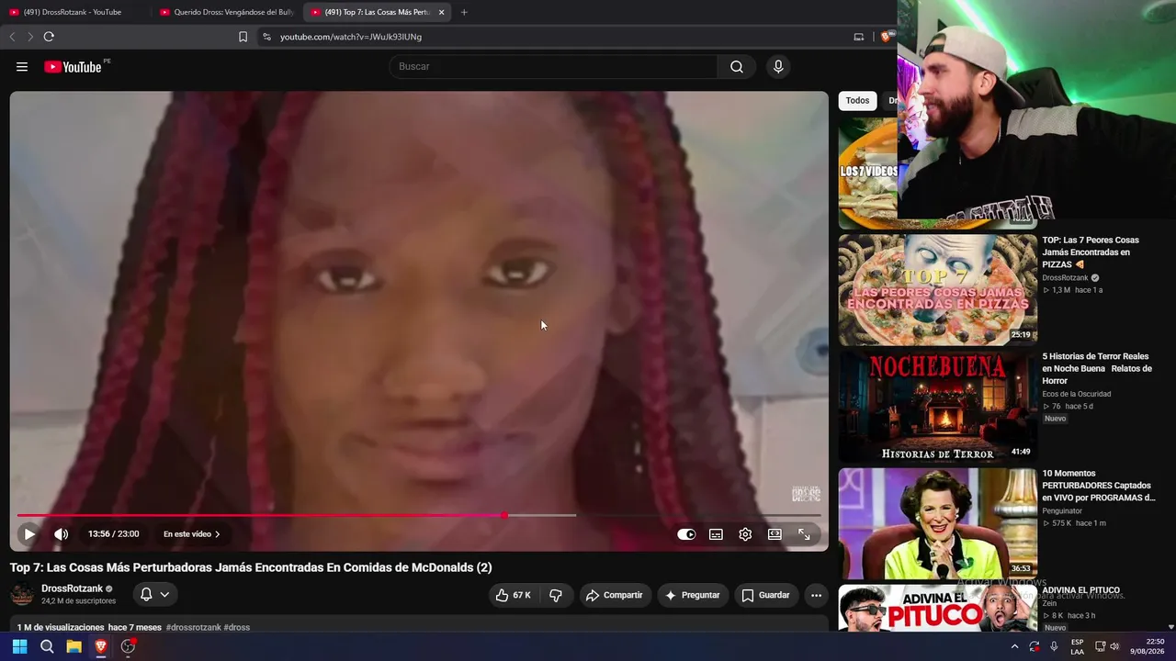Open the cast media icon in toolbar

[859, 37]
